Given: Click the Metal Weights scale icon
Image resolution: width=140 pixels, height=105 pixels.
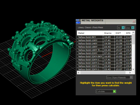Looking at the screenshot, I should click(x=78, y=22).
